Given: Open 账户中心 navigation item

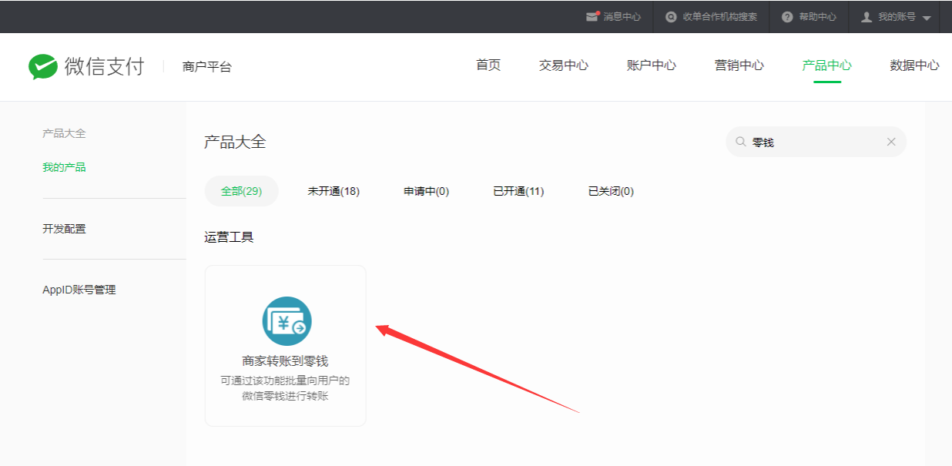Looking at the screenshot, I should pyautogui.click(x=651, y=65).
